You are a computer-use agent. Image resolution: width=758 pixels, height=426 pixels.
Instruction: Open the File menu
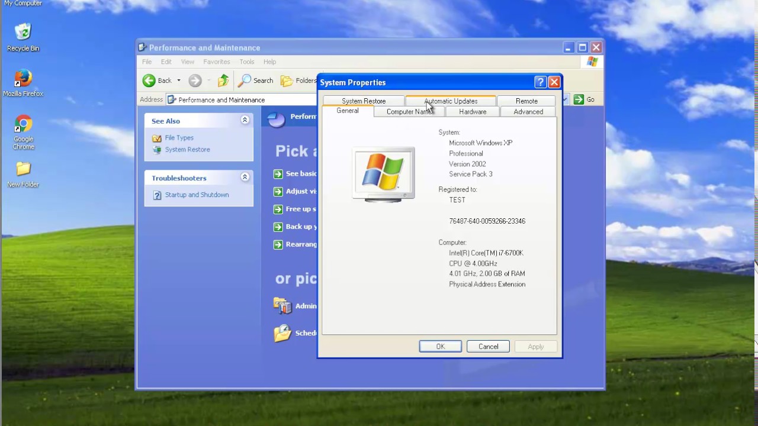pyautogui.click(x=147, y=62)
